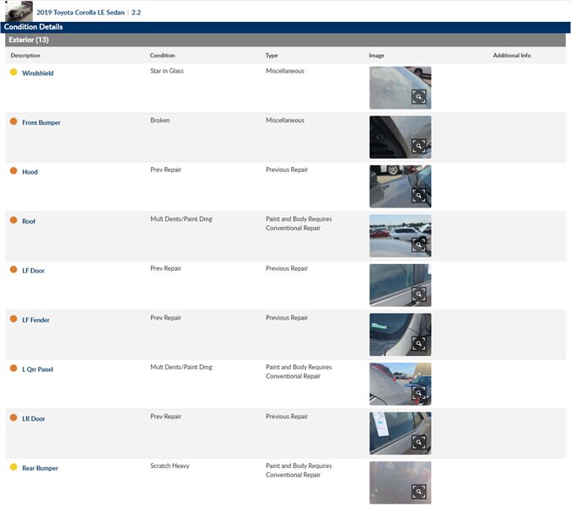Click magnify icon on LF Door image
This screenshot has height=506, width=571.
[x=418, y=294]
